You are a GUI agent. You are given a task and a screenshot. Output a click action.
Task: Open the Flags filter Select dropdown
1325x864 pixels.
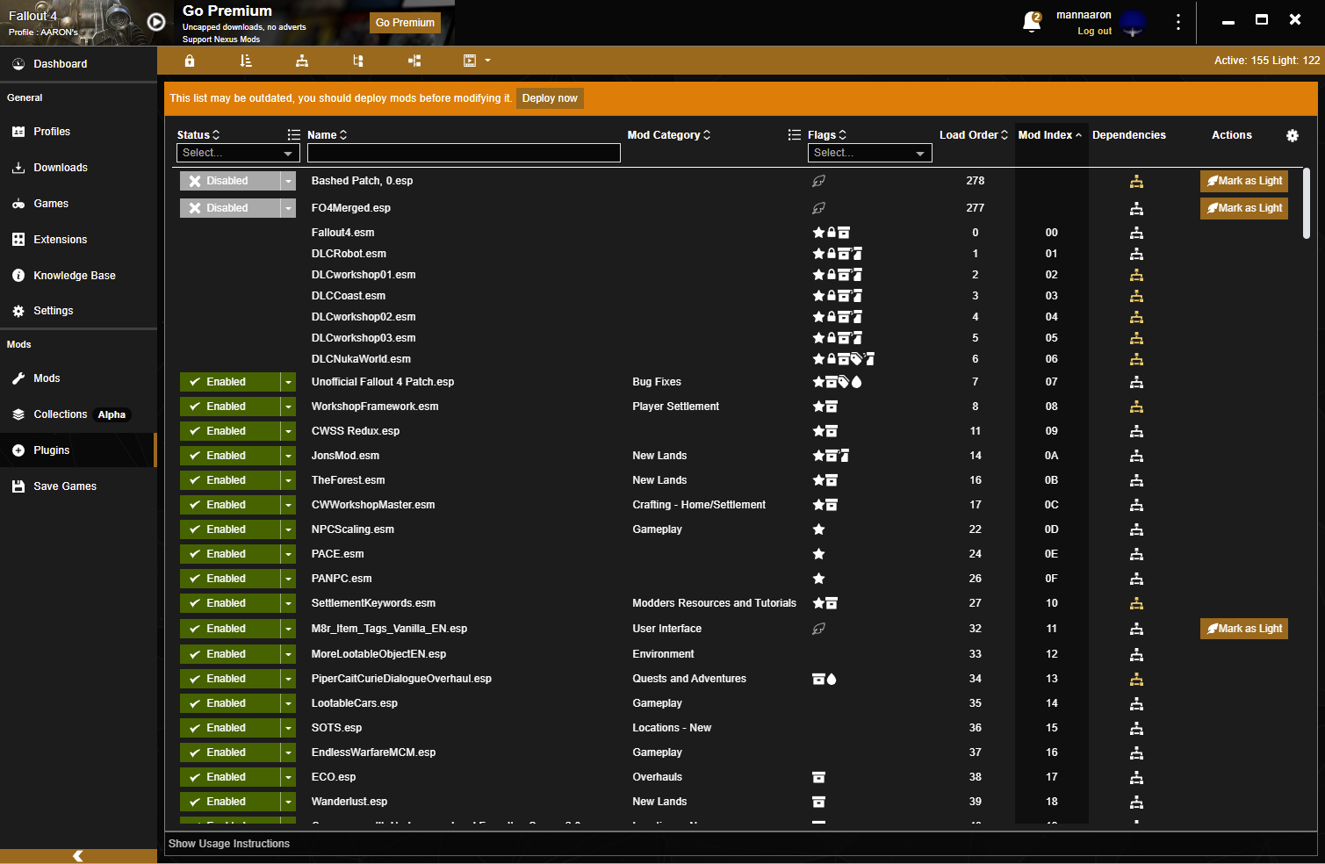coord(869,153)
